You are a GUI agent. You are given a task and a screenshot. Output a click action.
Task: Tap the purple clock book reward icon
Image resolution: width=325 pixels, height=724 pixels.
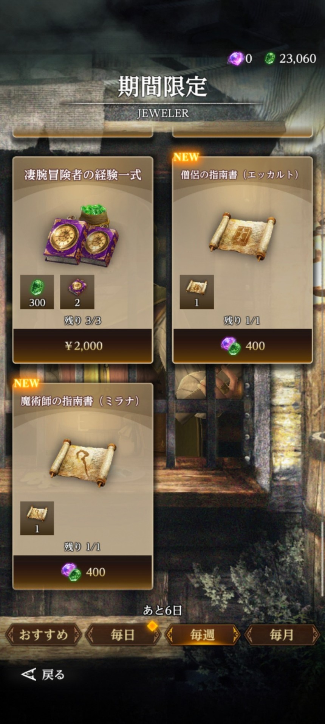point(77,292)
